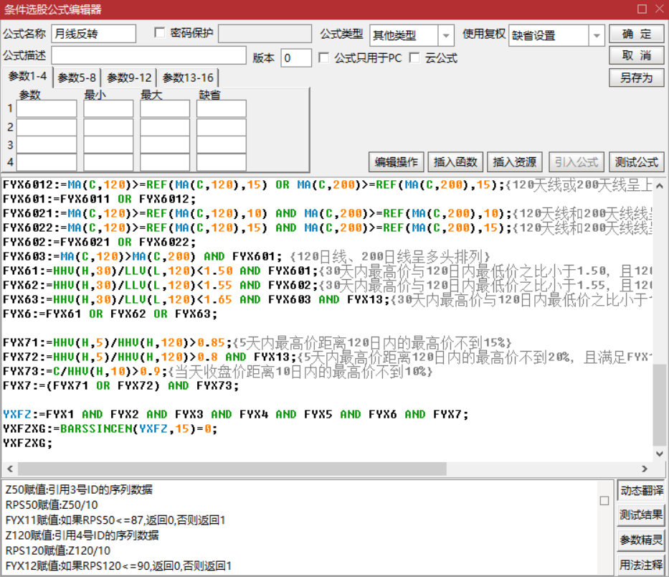
Task: Click 插入资源 to insert a resource
Action: [515, 162]
